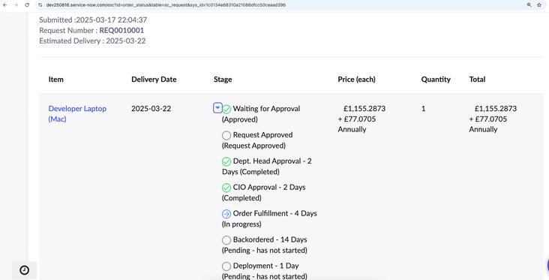
Task: Click the Dept. Head Approval - 2 Days text
Action: click(267, 166)
